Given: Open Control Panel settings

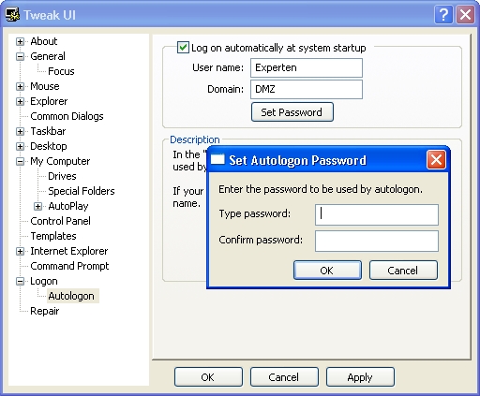Looking at the screenshot, I should pos(60,221).
